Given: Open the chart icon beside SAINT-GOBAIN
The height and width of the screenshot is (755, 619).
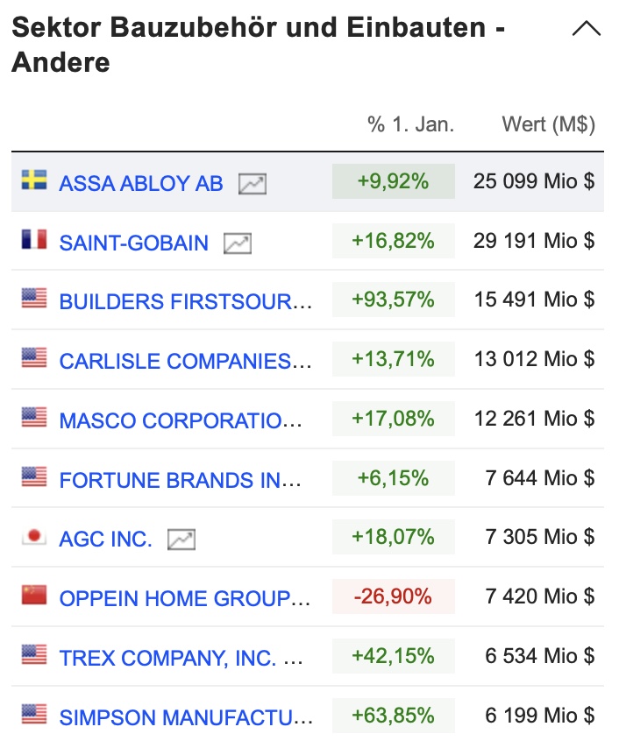Looking at the screenshot, I should pyautogui.click(x=238, y=243).
